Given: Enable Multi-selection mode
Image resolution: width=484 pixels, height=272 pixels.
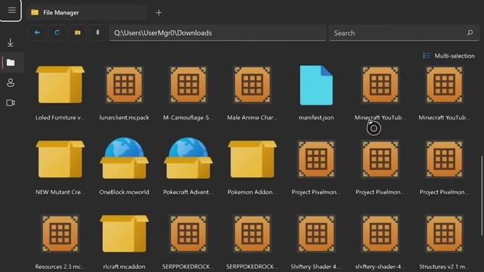Looking at the screenshot, I should [x=448, y=56].
